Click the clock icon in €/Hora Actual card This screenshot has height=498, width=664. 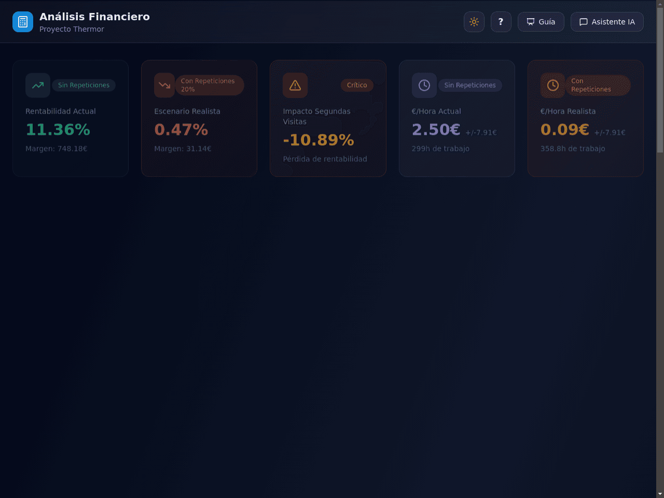[x=424, y=85]
